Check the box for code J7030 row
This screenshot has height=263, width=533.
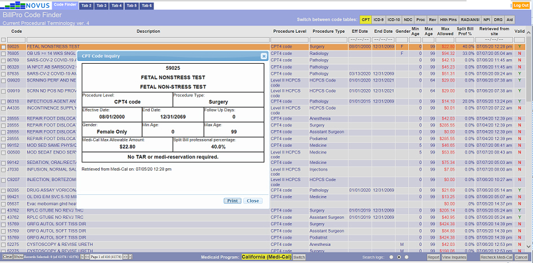(x=3, y=170)
